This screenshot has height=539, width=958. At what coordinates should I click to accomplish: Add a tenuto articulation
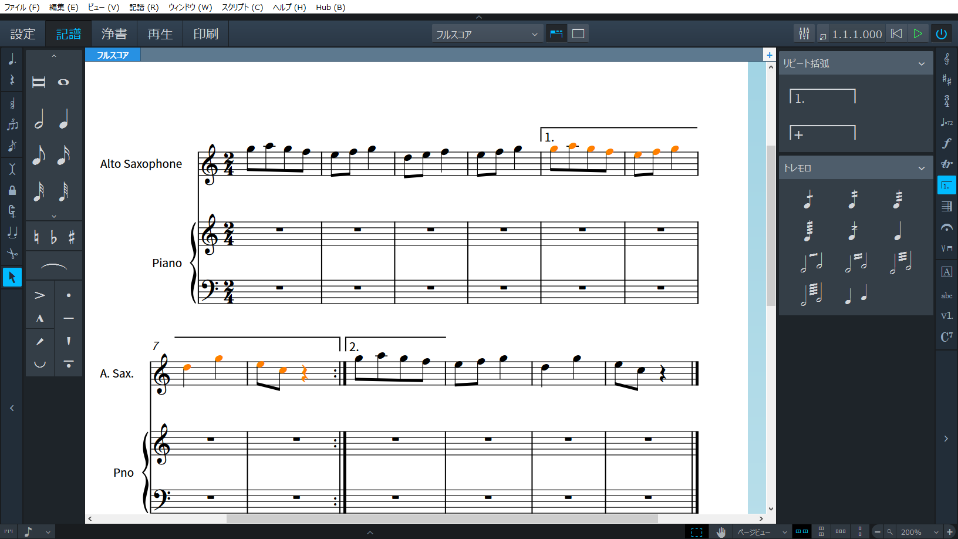[69, 318]
